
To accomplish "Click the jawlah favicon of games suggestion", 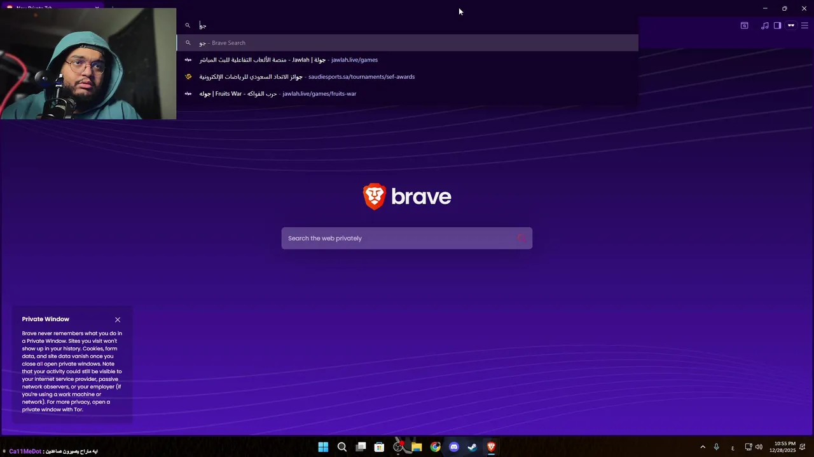I will pyautogui.click(x=188, y=60).
